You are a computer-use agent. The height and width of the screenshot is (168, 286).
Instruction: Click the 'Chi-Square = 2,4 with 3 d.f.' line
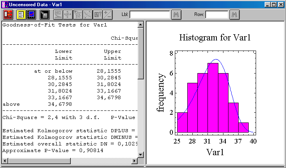tap(51, 117)
